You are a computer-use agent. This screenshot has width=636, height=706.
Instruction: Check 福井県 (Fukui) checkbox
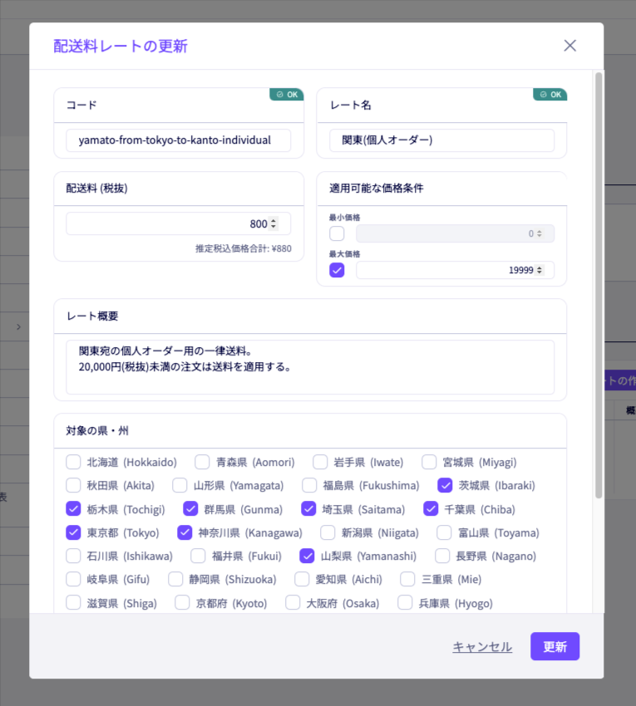point(198,556)
